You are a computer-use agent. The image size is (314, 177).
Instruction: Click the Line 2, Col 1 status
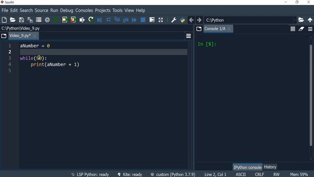[215, 175]
